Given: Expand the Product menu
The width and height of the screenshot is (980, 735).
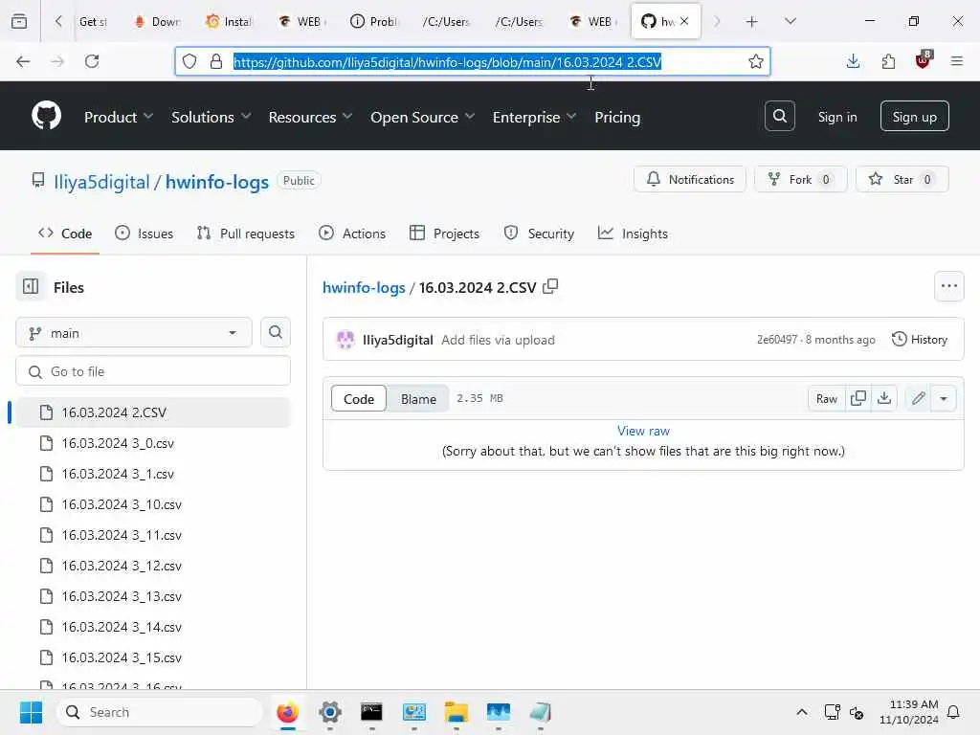Looking at the screenshot, I should coord(119,117).
